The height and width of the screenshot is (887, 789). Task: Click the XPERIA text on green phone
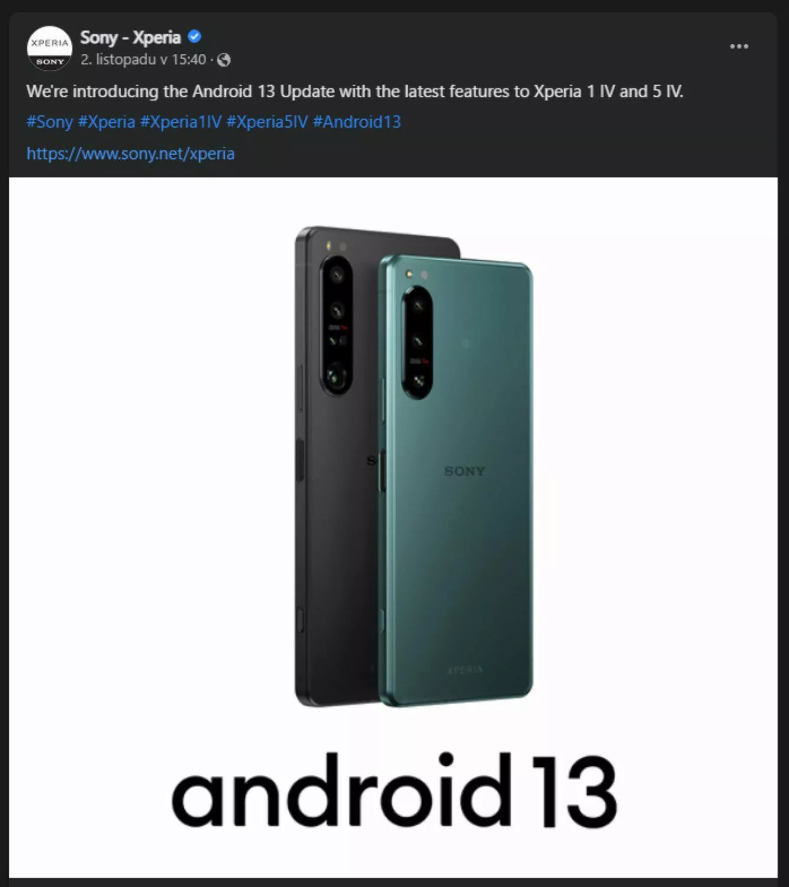465,670
